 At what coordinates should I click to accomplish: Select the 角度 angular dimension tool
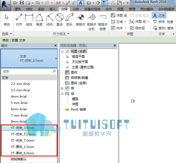[39, 20]
